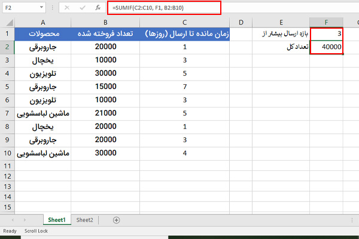
Task: Click the next sheet navigation arrow
Action: point(25,220)
